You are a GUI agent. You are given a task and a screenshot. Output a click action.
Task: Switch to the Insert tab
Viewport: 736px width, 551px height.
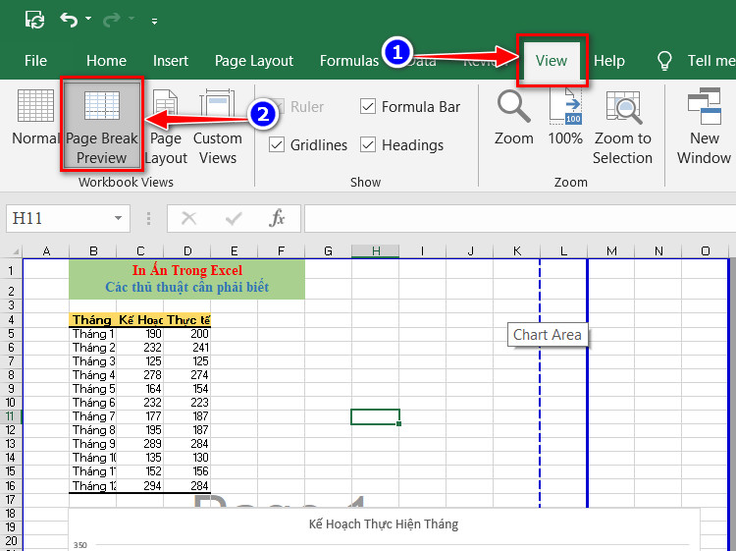(x=171, y=61)
